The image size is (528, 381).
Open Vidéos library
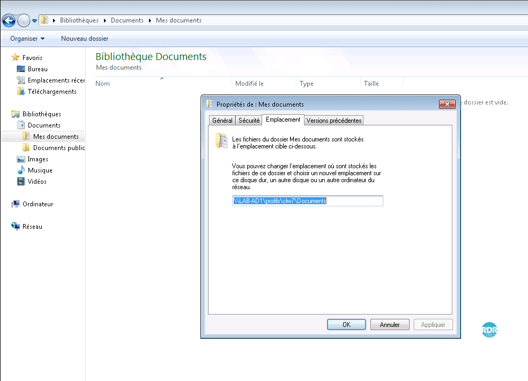point(37,182)
